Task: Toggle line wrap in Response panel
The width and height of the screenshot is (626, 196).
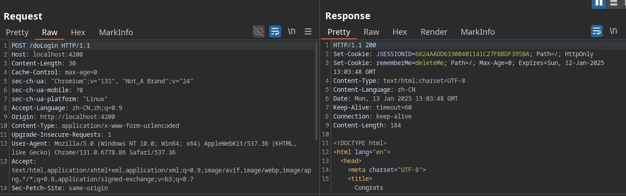Action: (x=597, y=31)
